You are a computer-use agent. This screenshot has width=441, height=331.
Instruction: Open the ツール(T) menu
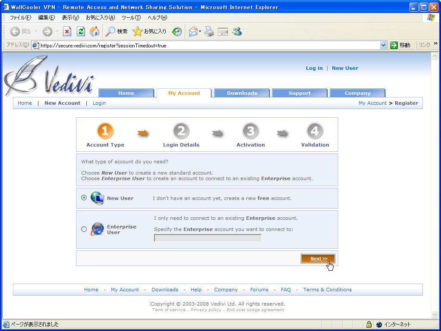point(131,18)
